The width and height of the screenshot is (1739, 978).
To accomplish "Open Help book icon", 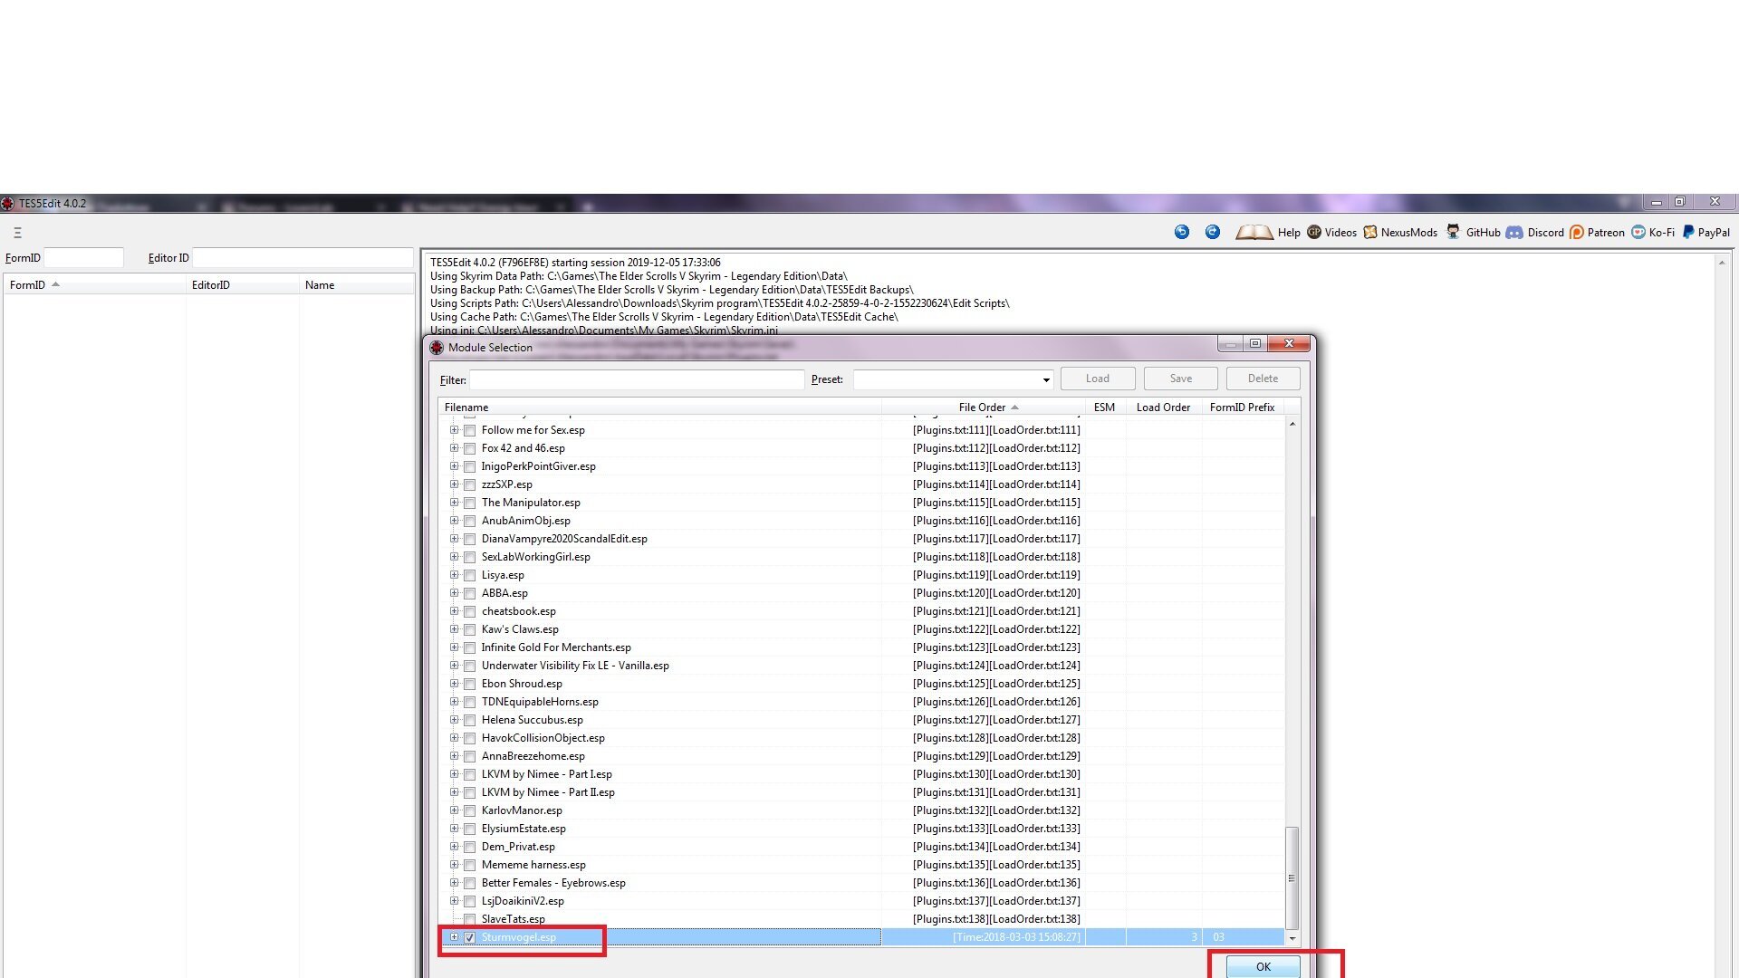I will [x=1254, y=233].
